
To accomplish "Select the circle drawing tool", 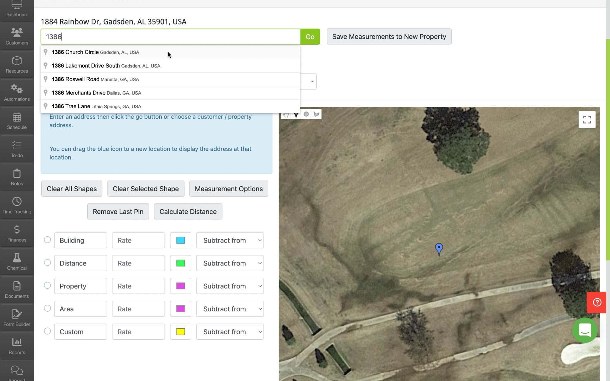I will (306, 114).
